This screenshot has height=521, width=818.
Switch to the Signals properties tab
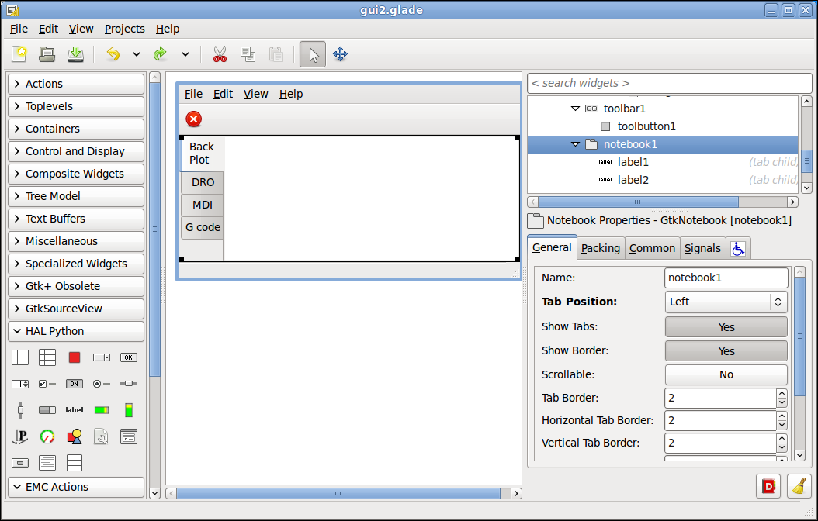pyautogui.click(x=702, y=249)
